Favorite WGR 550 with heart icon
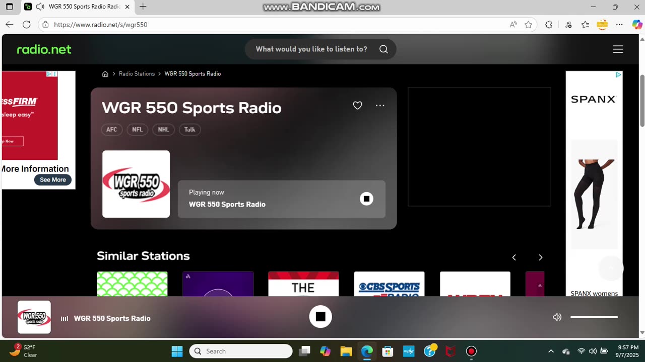The height and width of the screenshot is (362, 645). coord(357,106)
